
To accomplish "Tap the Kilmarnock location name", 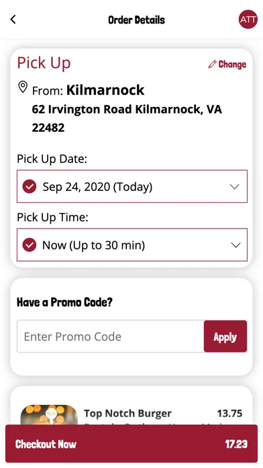I will click(105, 90).
